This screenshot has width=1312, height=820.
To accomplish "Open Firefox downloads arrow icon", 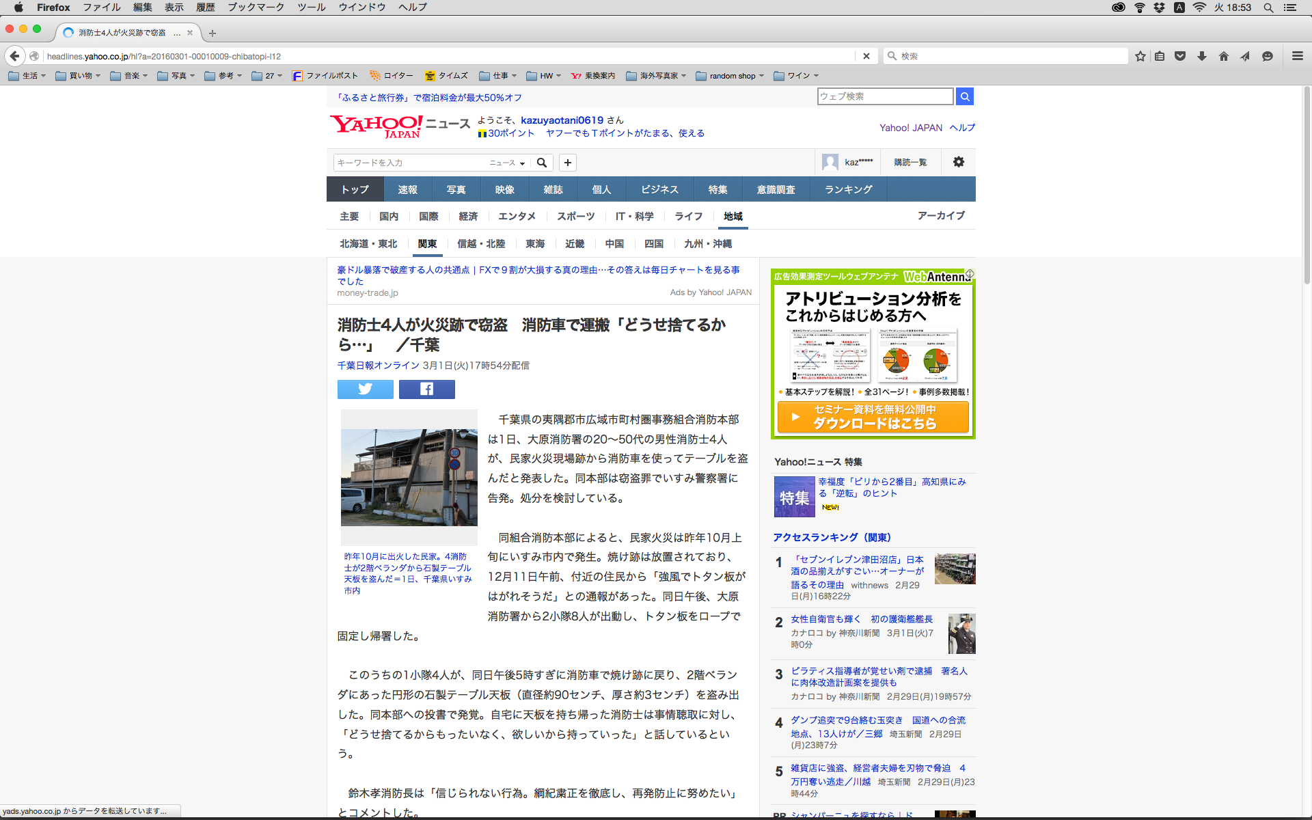I will 1201,56.
